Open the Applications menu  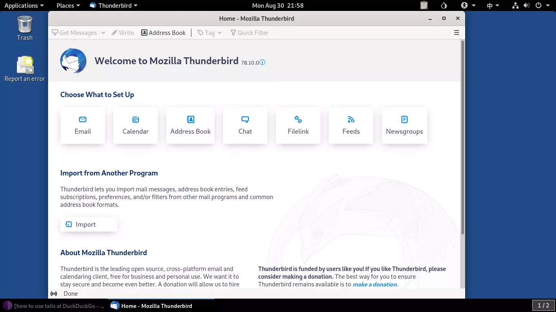(x=22, y=5)
